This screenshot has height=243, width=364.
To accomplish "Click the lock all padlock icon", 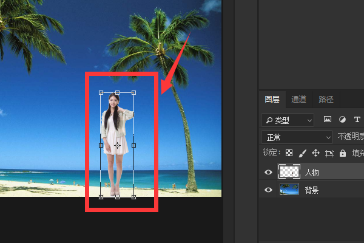I will pyautogui.click(x=343, y=154).
